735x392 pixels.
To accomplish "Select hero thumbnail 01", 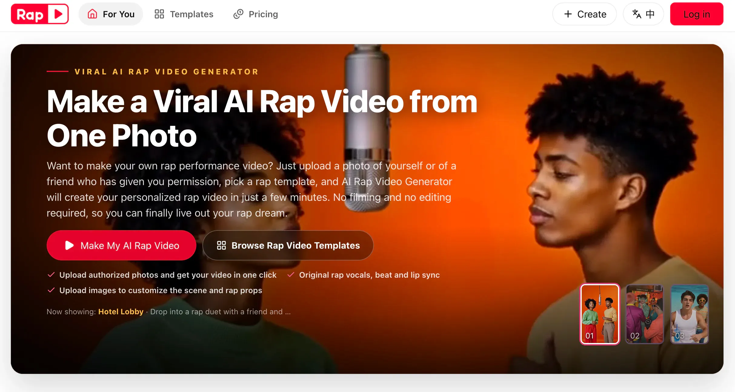I will coord(600,314).
